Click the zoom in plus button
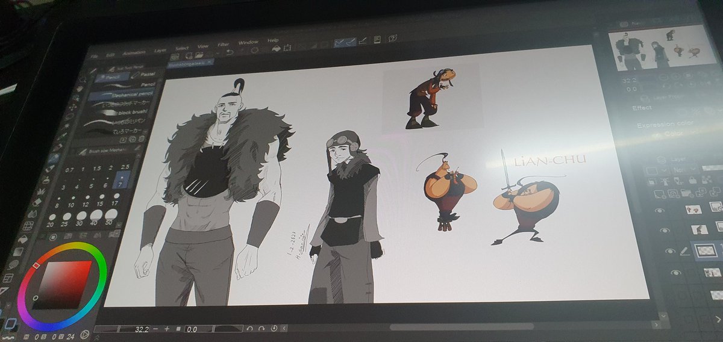Image resolution: width=723 pixels, height=342 pixels. pyautogui.click(x=166, y=329)
